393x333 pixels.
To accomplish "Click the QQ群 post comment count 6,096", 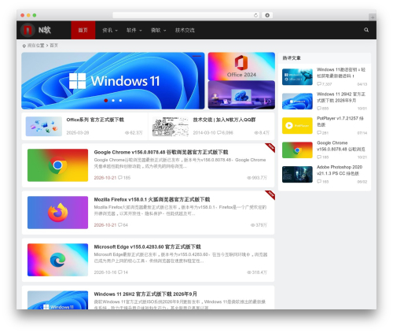I will point(225,132).
